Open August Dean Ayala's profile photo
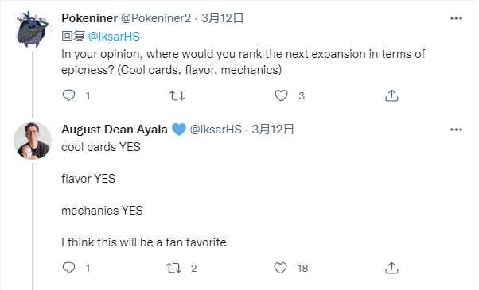 [33, 141]
